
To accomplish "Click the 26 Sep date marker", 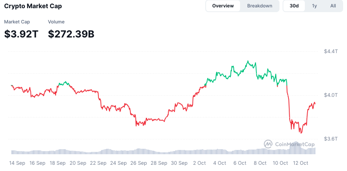I will (x=139, y=163).
